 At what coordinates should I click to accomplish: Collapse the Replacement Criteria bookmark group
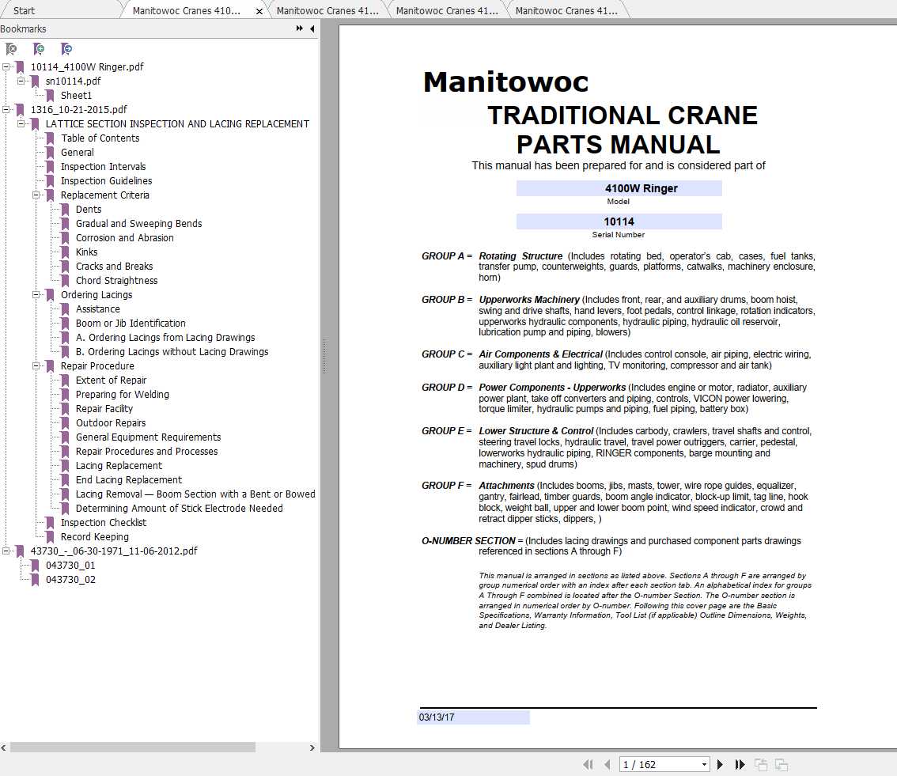(35, 195)
